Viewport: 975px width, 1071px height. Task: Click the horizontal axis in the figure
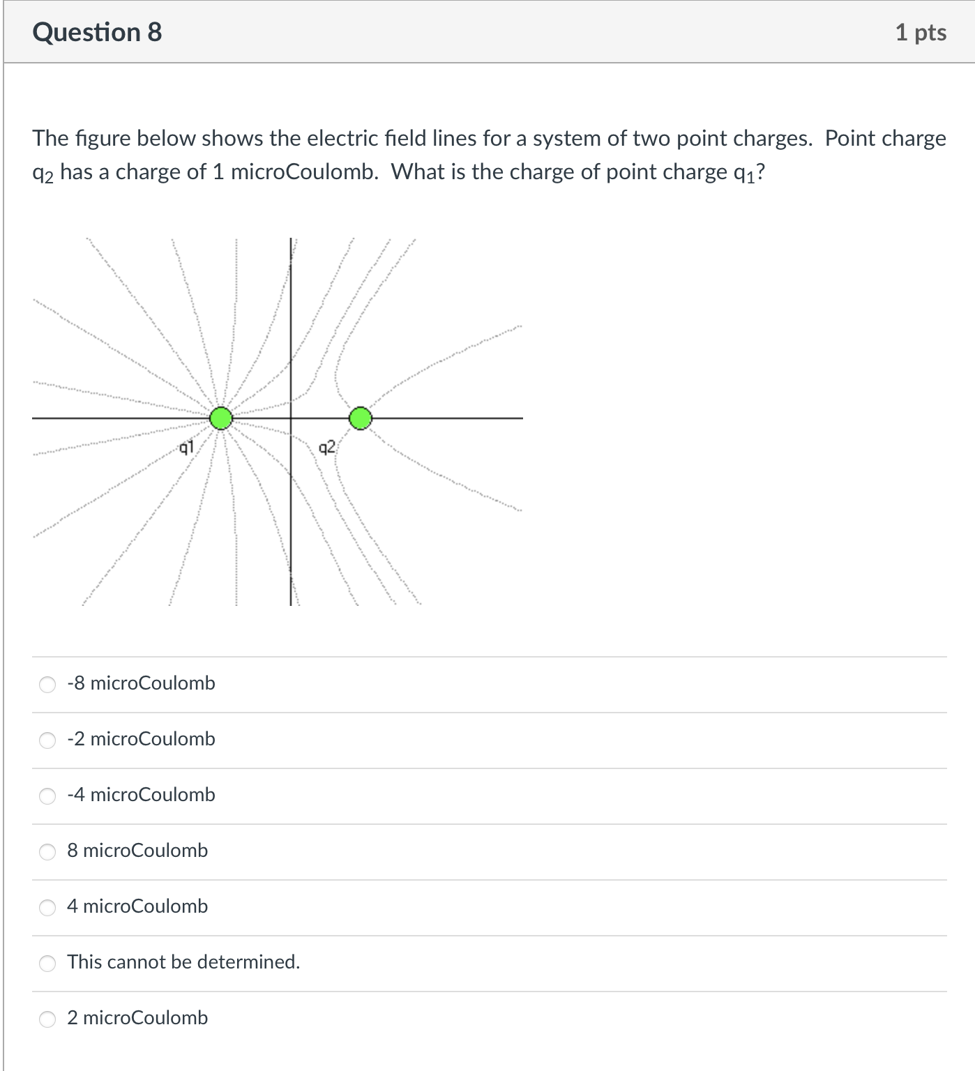(x=453, y=418)
